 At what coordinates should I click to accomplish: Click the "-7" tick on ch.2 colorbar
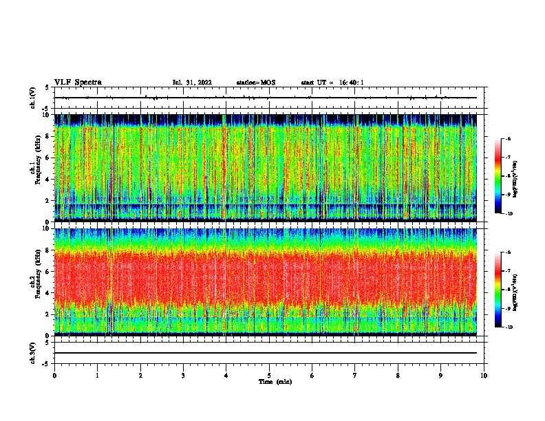click(x=508, y=271)
